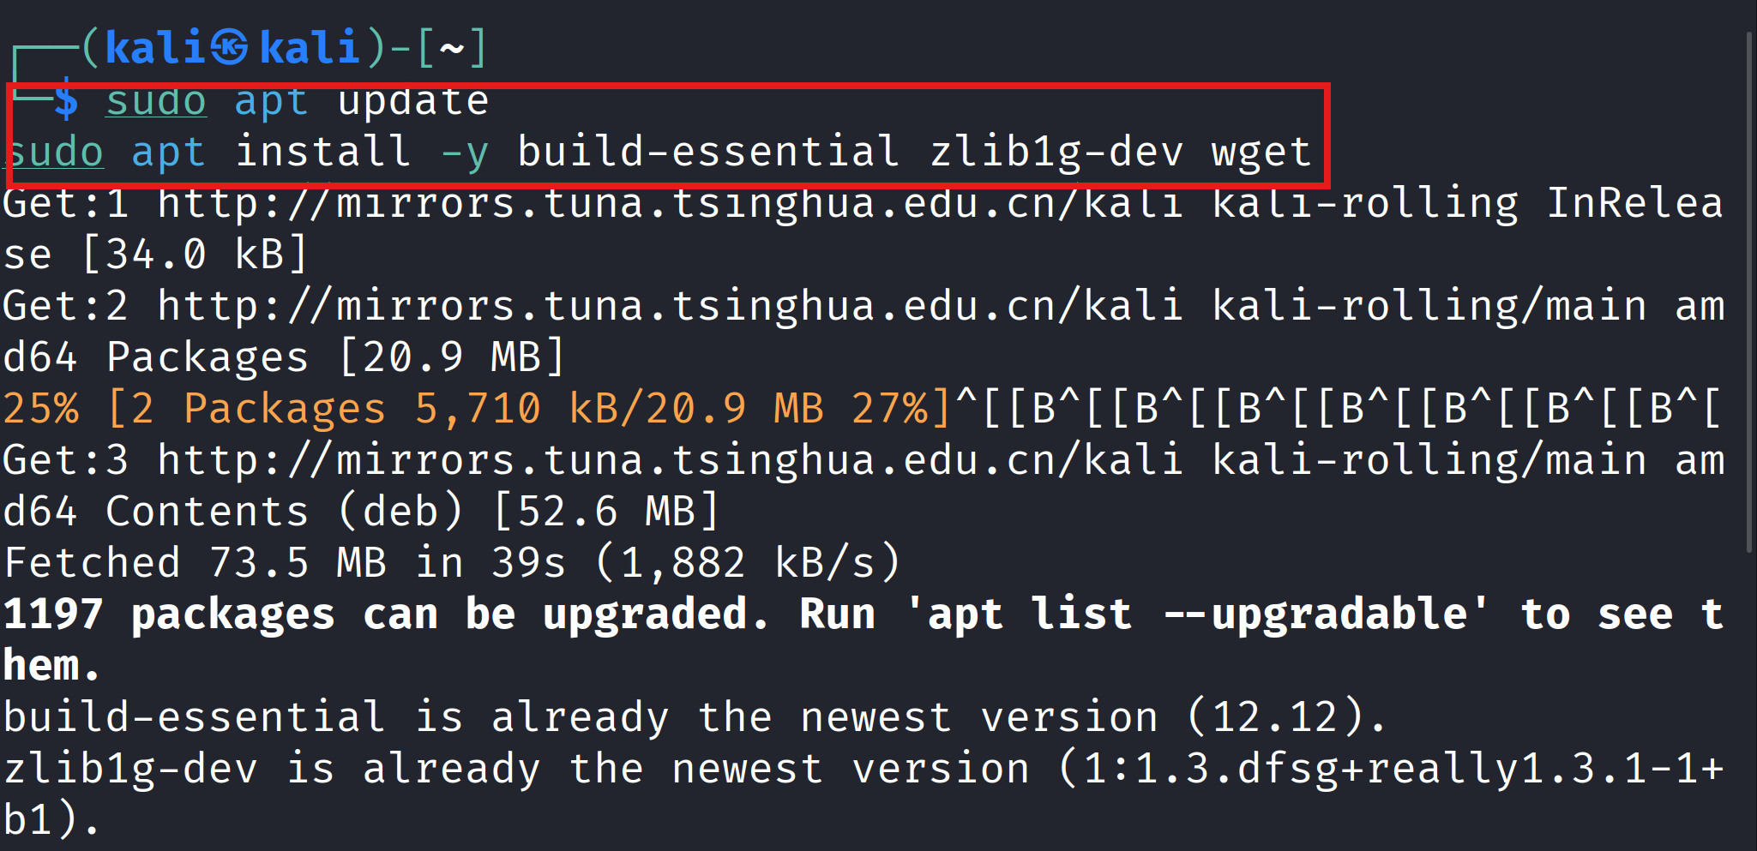The height and width of the screenshot is (851, 1757).
Task: Click the Kali skull icon in prompt
Action: pyautogui.click(x=230, y=47)
